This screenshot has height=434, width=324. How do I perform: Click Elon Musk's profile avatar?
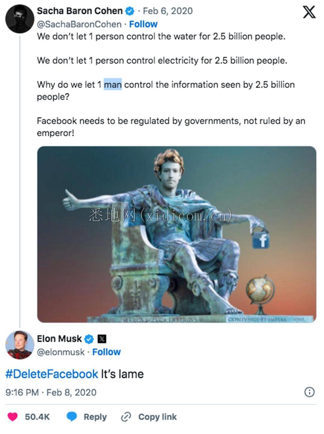(20, 345)
